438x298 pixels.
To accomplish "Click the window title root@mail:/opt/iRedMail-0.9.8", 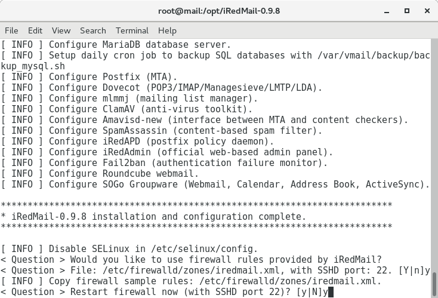I will 219,11.
